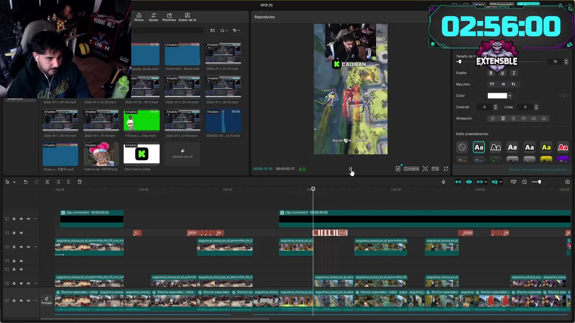Move the Tamaño font size slider handle
This screenshot has height=323, width=575.
pyautogui.click(x=459, y=61)
